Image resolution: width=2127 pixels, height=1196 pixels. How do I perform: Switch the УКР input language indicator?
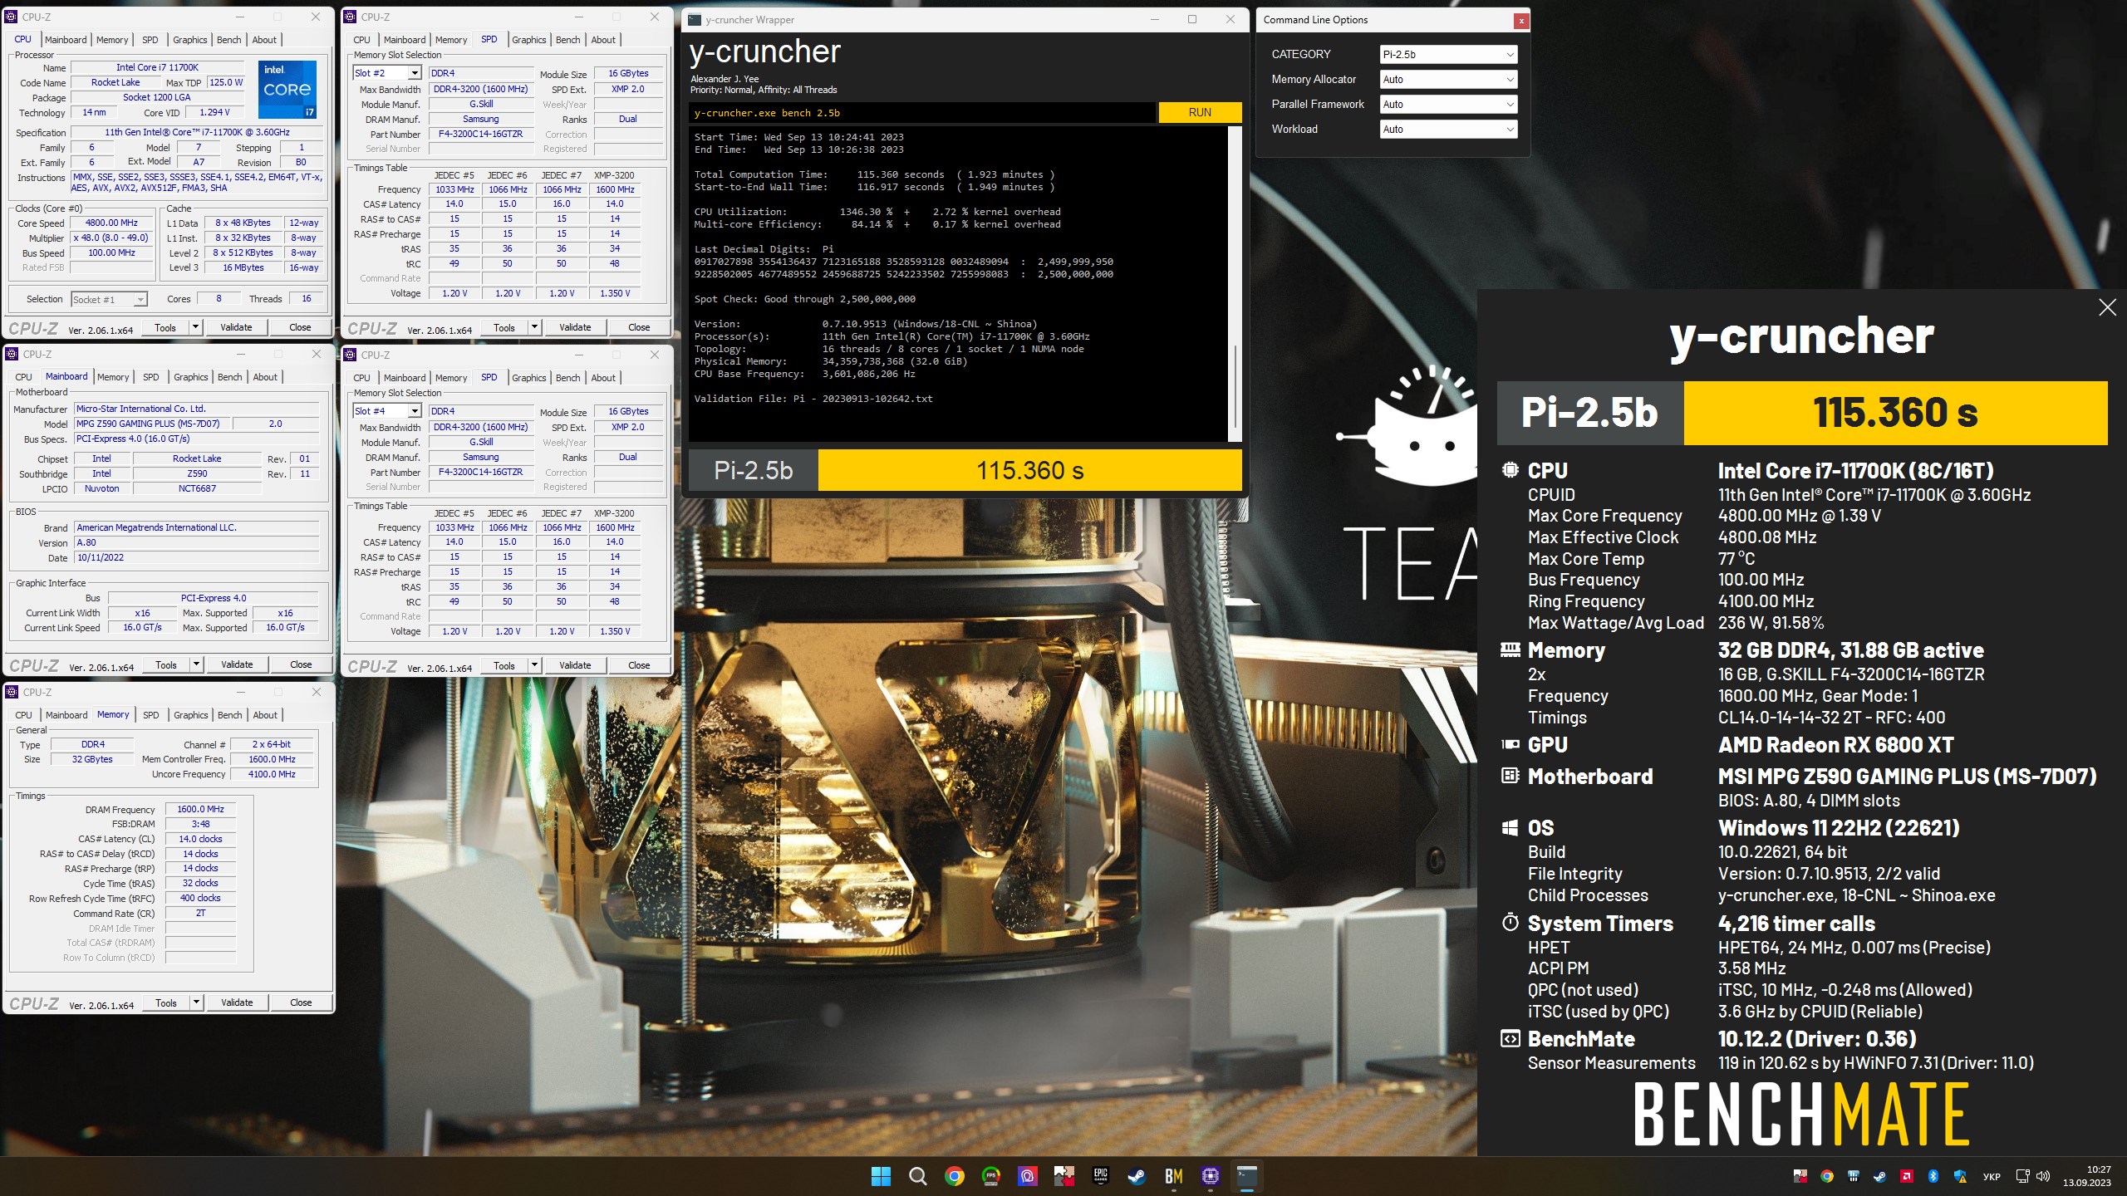click(x=1992, y=1176)
